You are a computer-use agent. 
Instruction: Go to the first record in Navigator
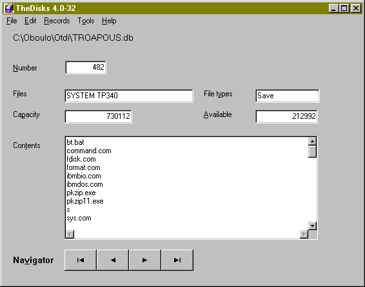(x=81, y=260)
